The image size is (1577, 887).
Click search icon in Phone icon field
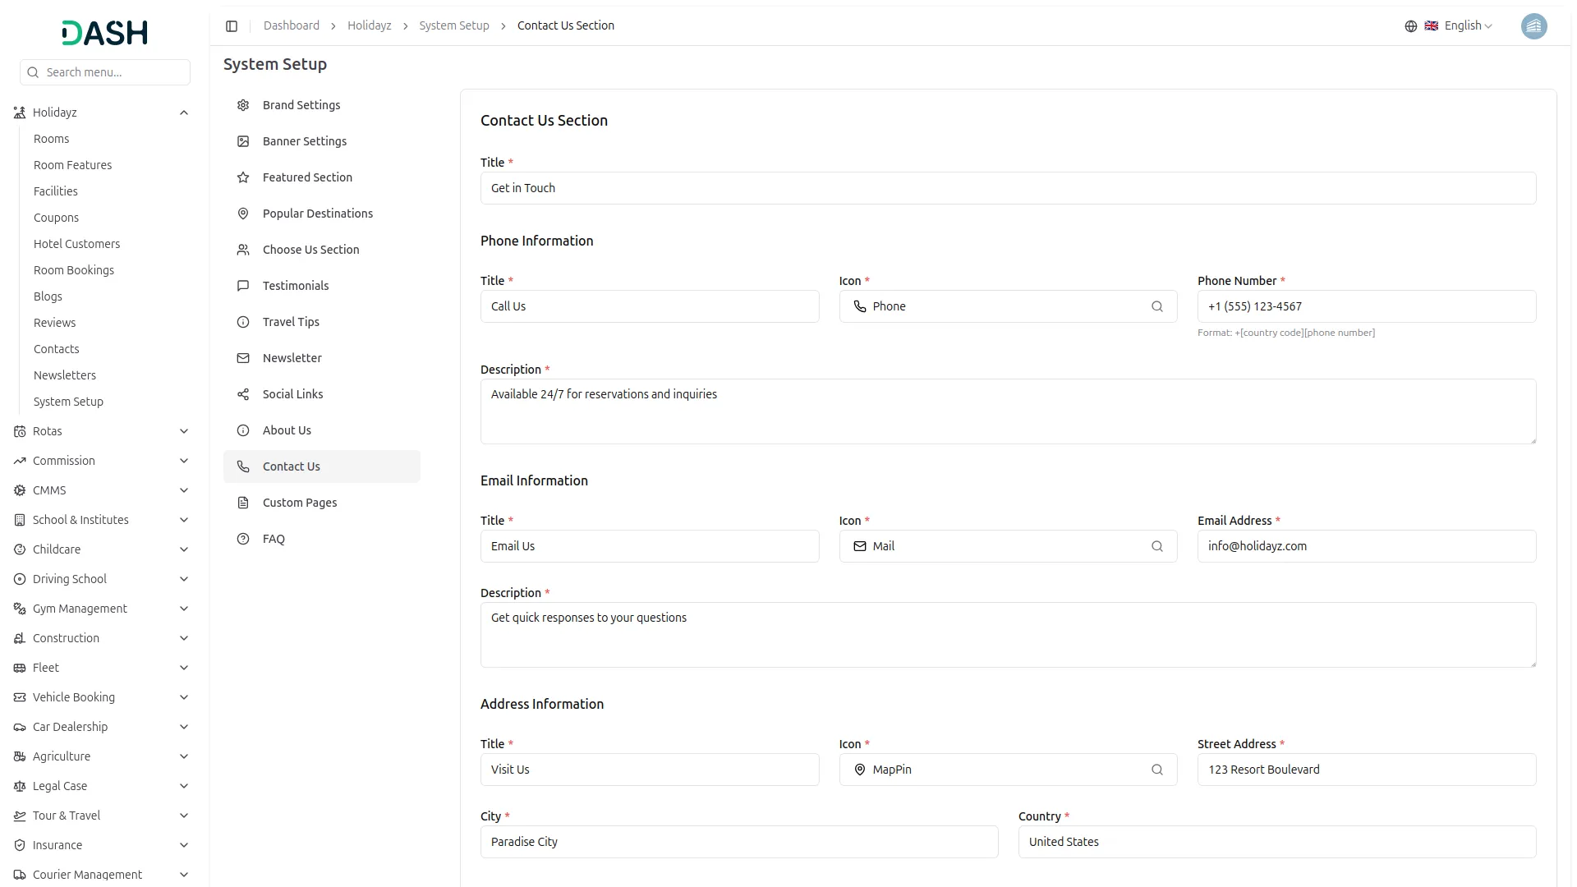pyautogui.click(x=1156, y=306)
